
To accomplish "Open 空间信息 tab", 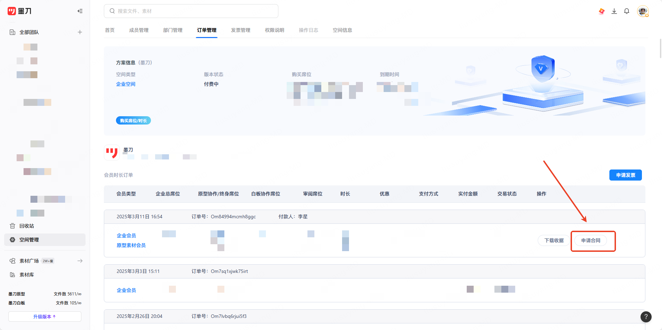I will click(x=342, y=30).
